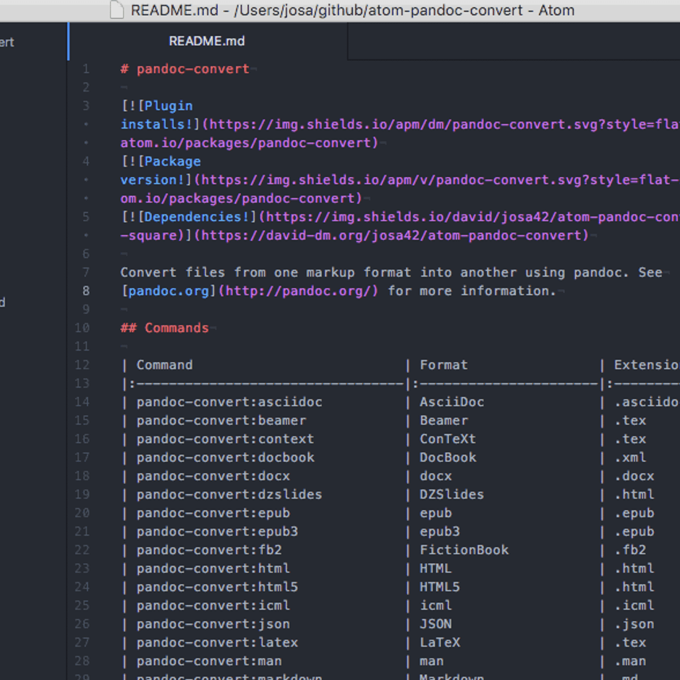The image size is (680, 680).
Task: Click the pandoc-convert:dzslides command text
Action: pyautogui.click(x=229, y=495)
